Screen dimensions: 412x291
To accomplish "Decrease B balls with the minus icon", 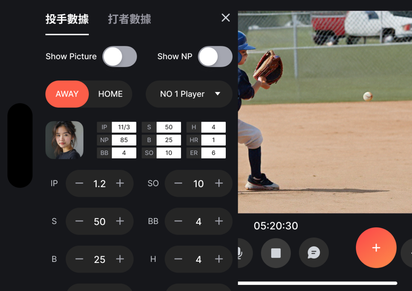I will (x=79, y=259).
